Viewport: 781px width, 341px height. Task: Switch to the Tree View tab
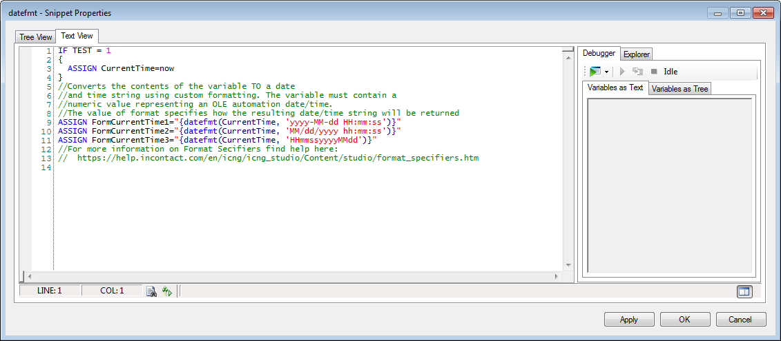pos(35,37)
